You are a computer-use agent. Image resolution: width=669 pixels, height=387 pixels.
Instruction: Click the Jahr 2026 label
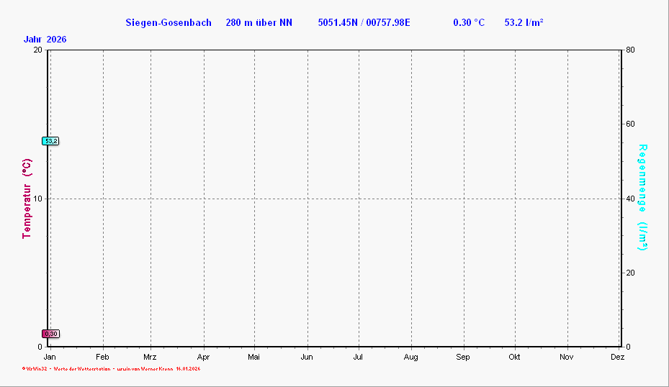(x=45, y=39)
